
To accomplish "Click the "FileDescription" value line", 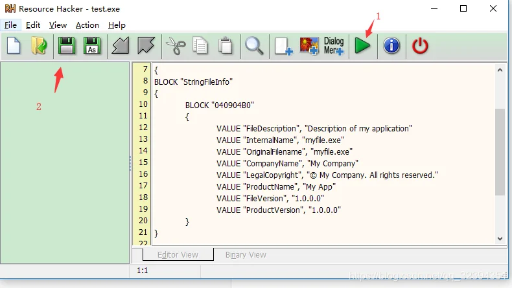I will click(x=314, y=129).
